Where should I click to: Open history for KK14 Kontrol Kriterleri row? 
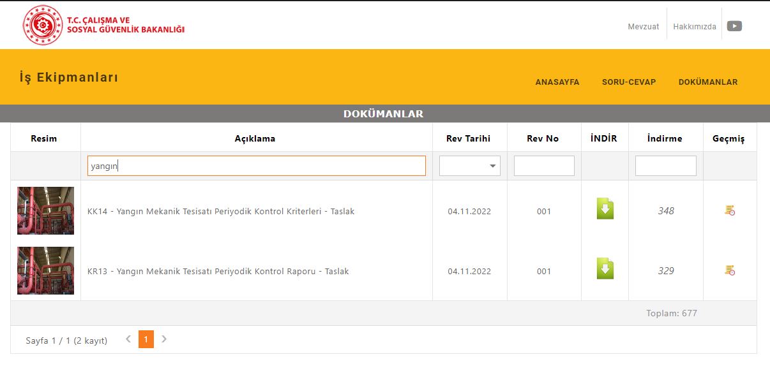click(730, 210)
